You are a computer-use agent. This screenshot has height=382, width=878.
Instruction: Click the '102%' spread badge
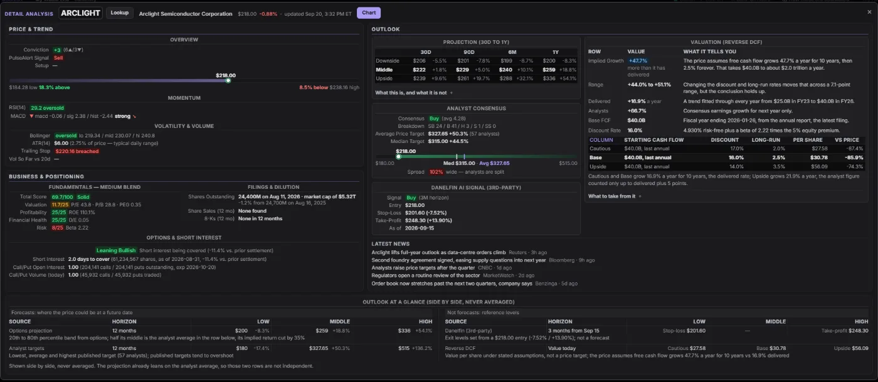click(436, 172)
